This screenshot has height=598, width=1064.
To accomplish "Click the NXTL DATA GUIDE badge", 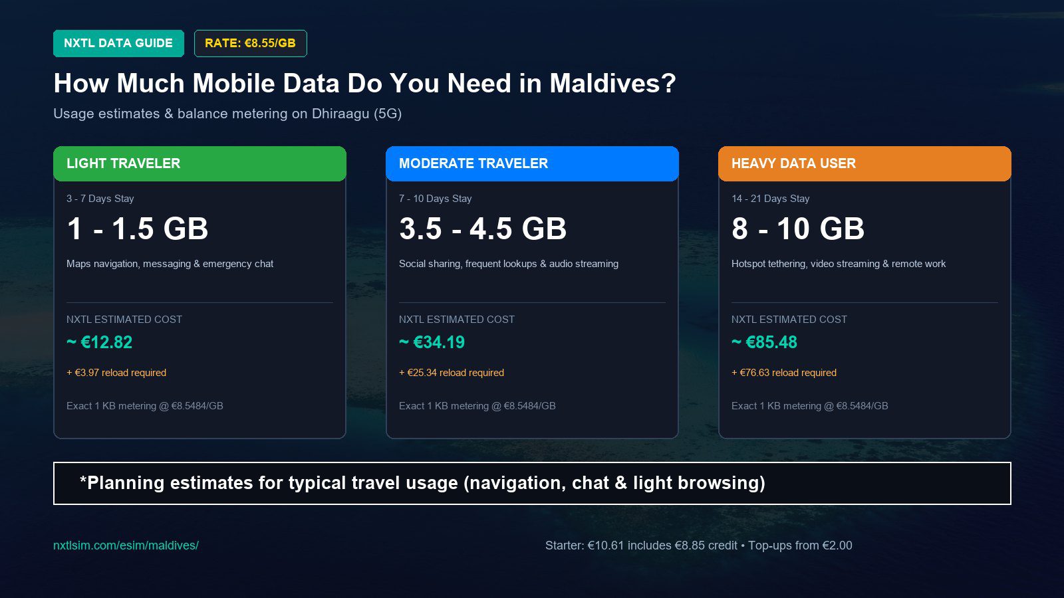I will (118, 43).
